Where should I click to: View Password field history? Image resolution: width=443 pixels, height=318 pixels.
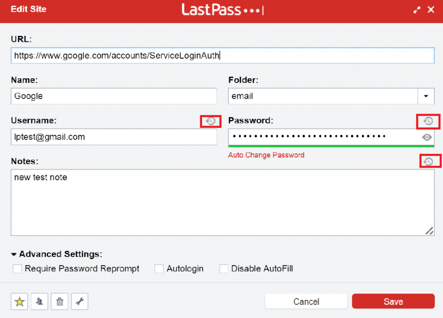pyautogui.click(x=428, y=121)
